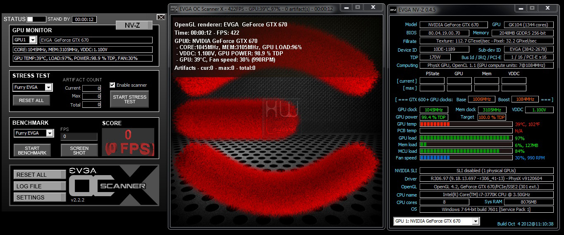
Task: Click the Driver R306.97 field
Action: click(487, 179)
